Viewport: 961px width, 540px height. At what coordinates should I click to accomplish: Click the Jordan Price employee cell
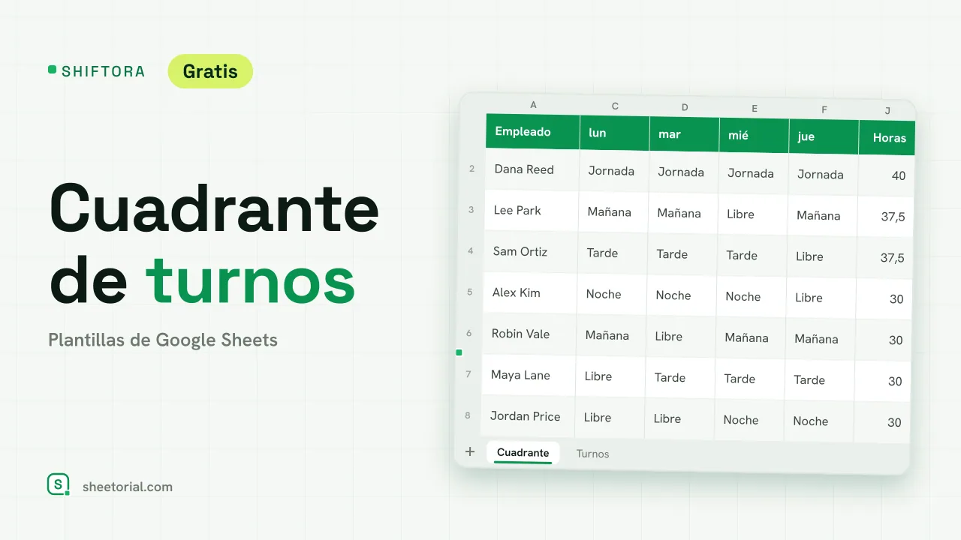pos(527,417)
